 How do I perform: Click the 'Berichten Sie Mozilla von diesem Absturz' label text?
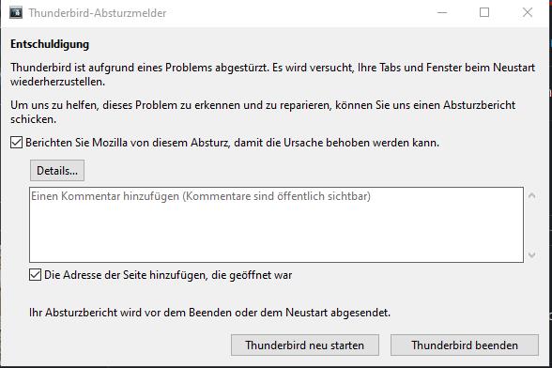[233, 143]
